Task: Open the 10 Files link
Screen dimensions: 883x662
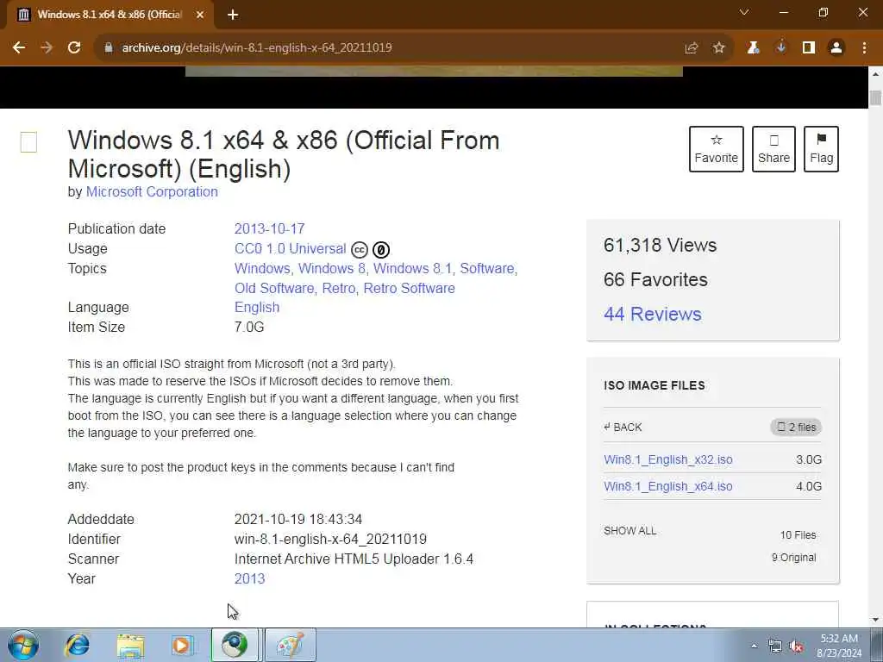Action: click(x=798, y=535)
